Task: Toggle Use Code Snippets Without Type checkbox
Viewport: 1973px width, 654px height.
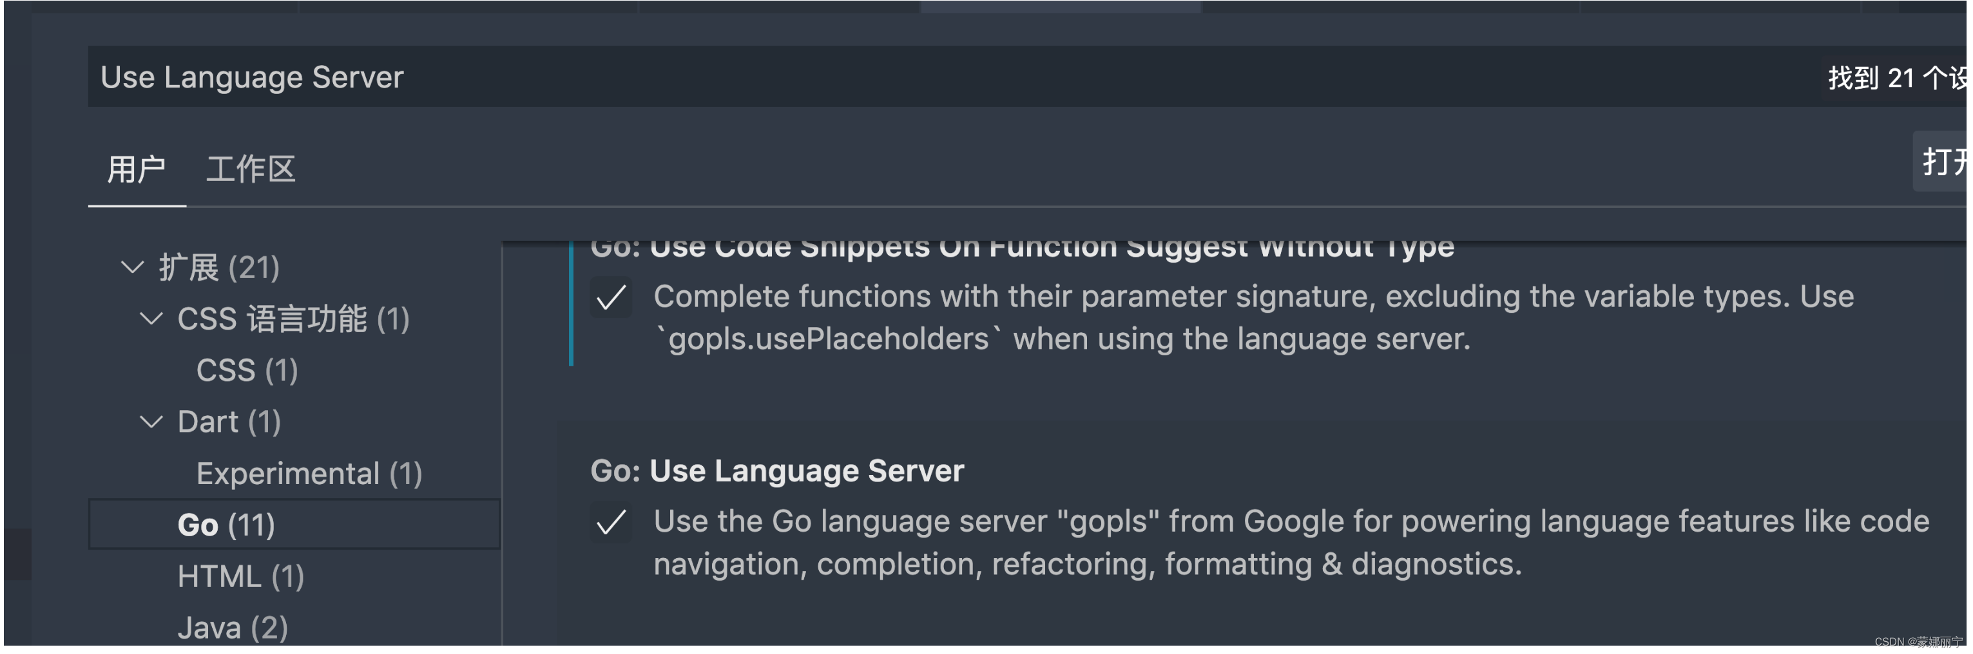Action: pos(611,297)
